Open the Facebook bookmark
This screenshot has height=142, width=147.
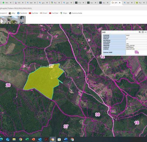pyautogui.click(x=22, y=13)
